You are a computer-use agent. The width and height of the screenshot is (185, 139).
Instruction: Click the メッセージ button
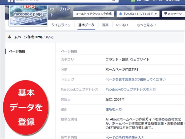click(173, 14)
